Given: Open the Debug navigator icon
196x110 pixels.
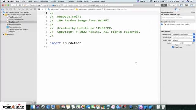Looking at the screenshot, I should pos(27,9).
